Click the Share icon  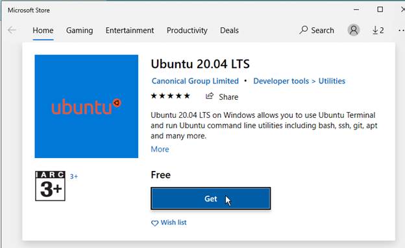(x=210, y=96)
